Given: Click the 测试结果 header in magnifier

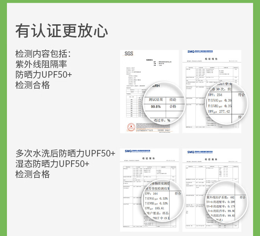Looking at the screenshot, I should (156, 99).
